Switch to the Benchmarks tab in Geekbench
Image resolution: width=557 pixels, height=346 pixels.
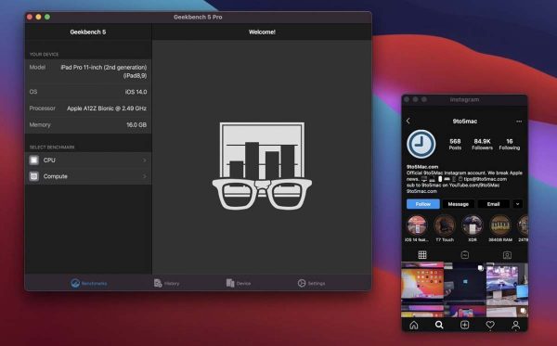pyautogui.click(x=89, y=283)
